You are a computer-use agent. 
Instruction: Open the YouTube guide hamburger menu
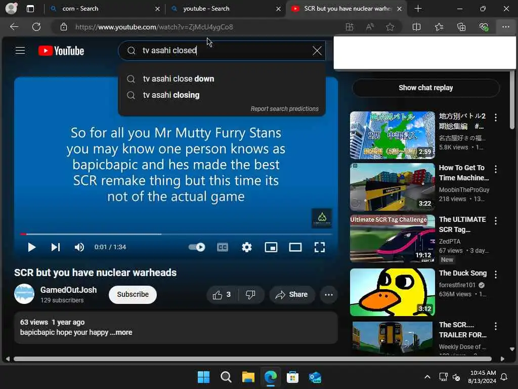tap(20, 50)
